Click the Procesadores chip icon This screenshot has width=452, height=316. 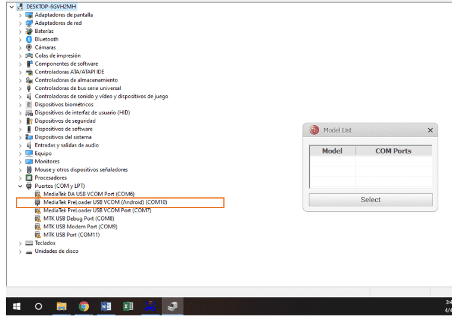click(29, 178)
